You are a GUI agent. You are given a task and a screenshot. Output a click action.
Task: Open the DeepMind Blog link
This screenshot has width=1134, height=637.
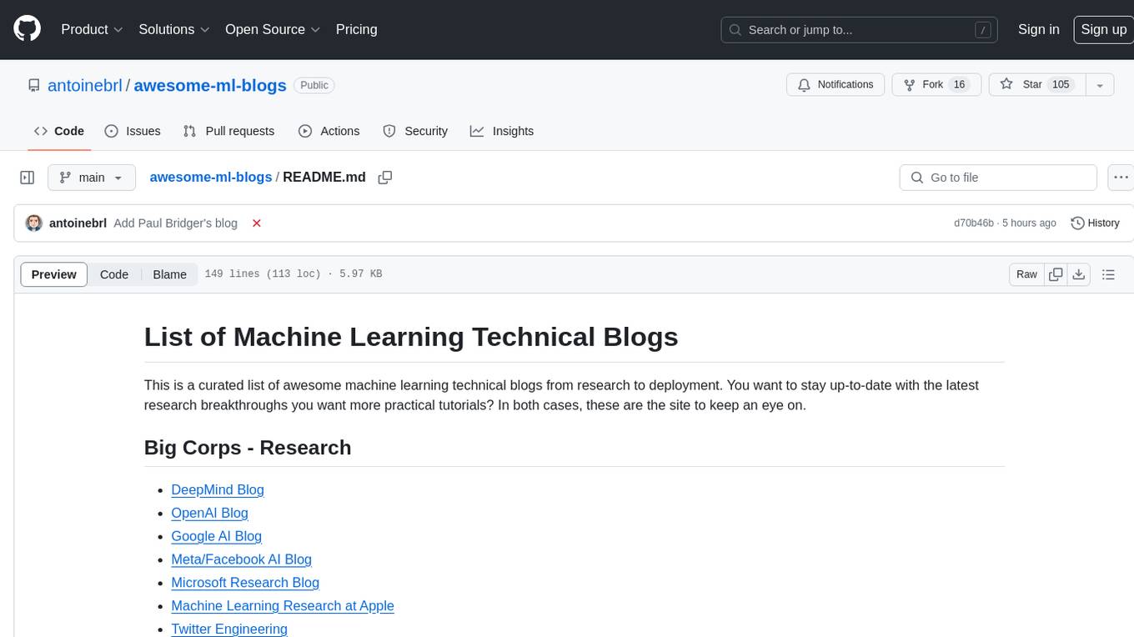click(x=218, y=489)
